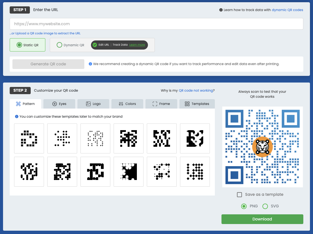Image resolution: width=313 pixels, height=234 pixels.
Task: Choose the thick rounded maze pattern
Action: pos(95,172)
